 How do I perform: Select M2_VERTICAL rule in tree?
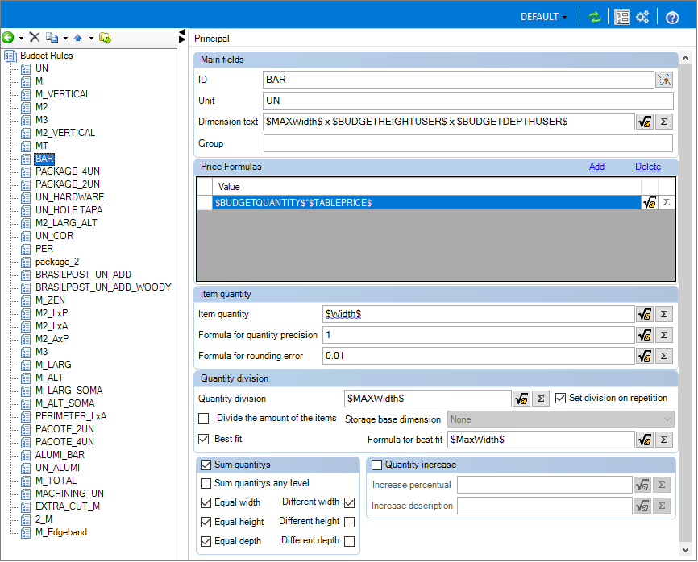click(65, 133)
